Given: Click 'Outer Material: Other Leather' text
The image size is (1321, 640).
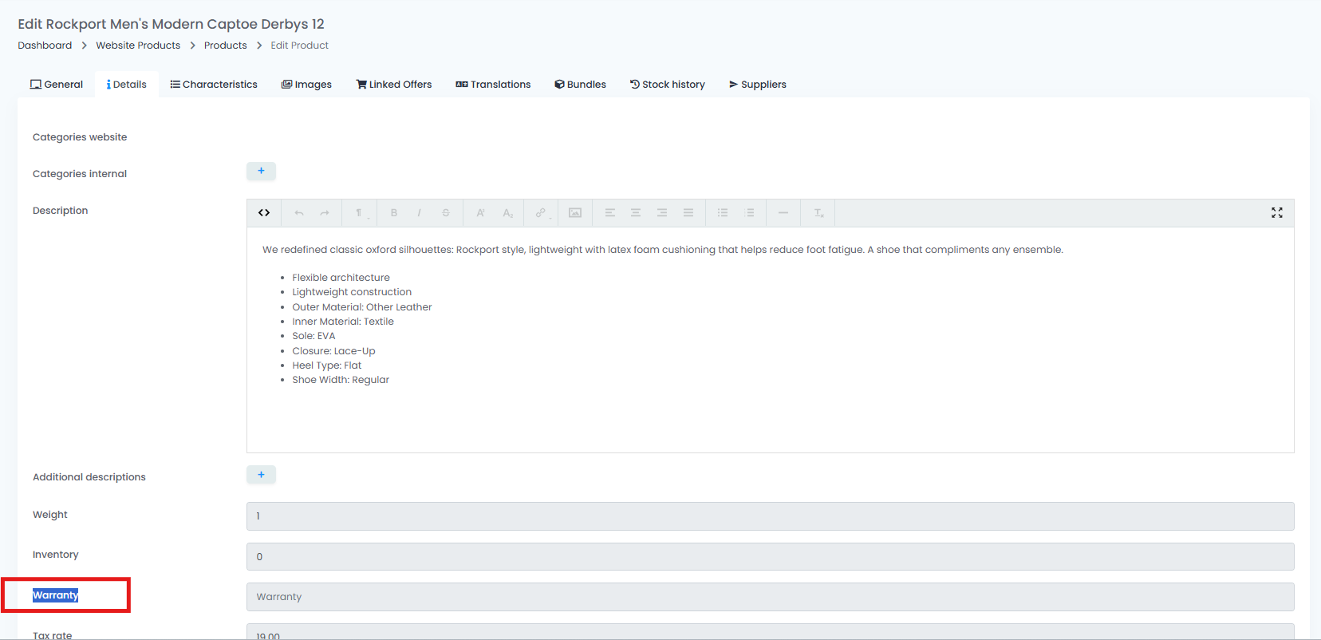Looking at the screenshot, I should [x=361, y=307].
